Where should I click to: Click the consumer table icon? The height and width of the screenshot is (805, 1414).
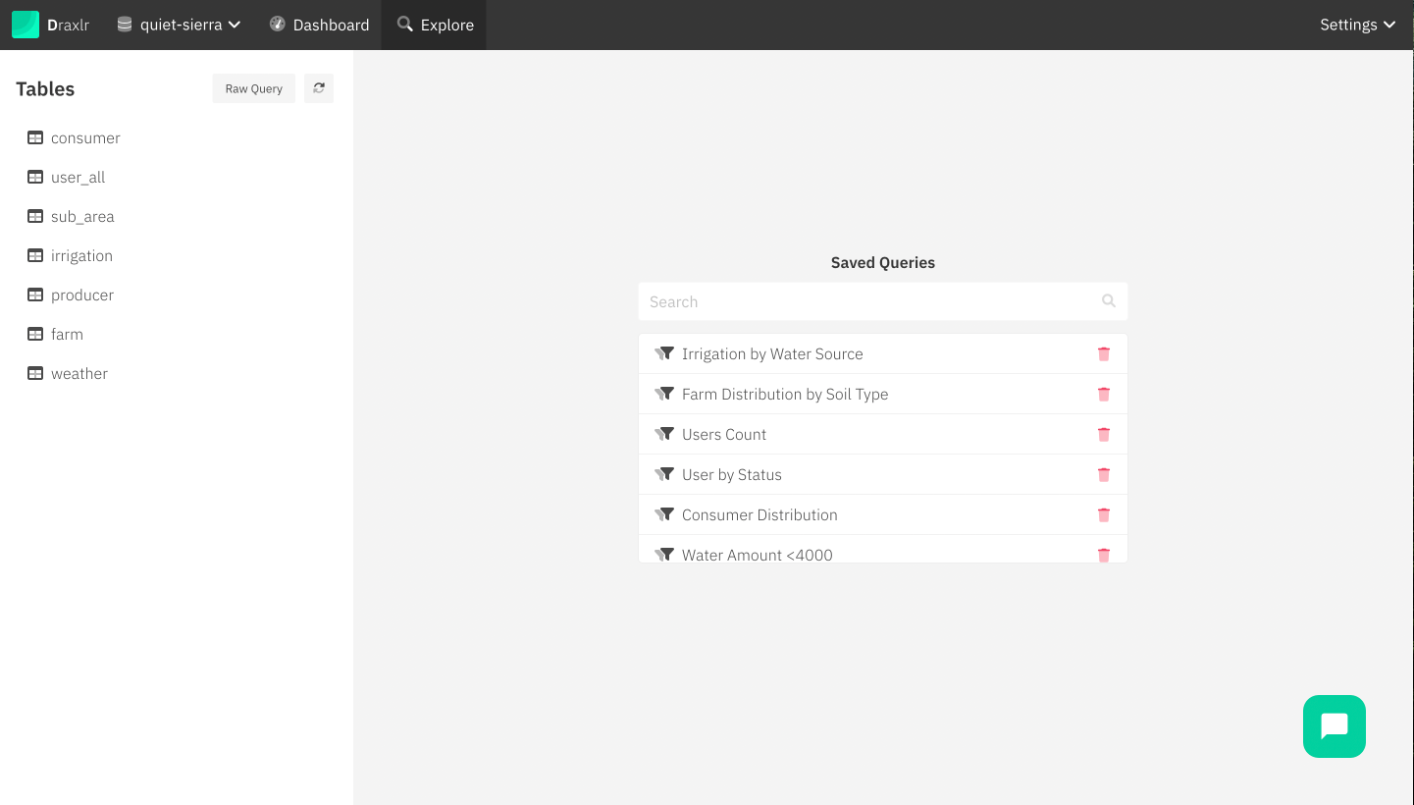coord(35,138)
